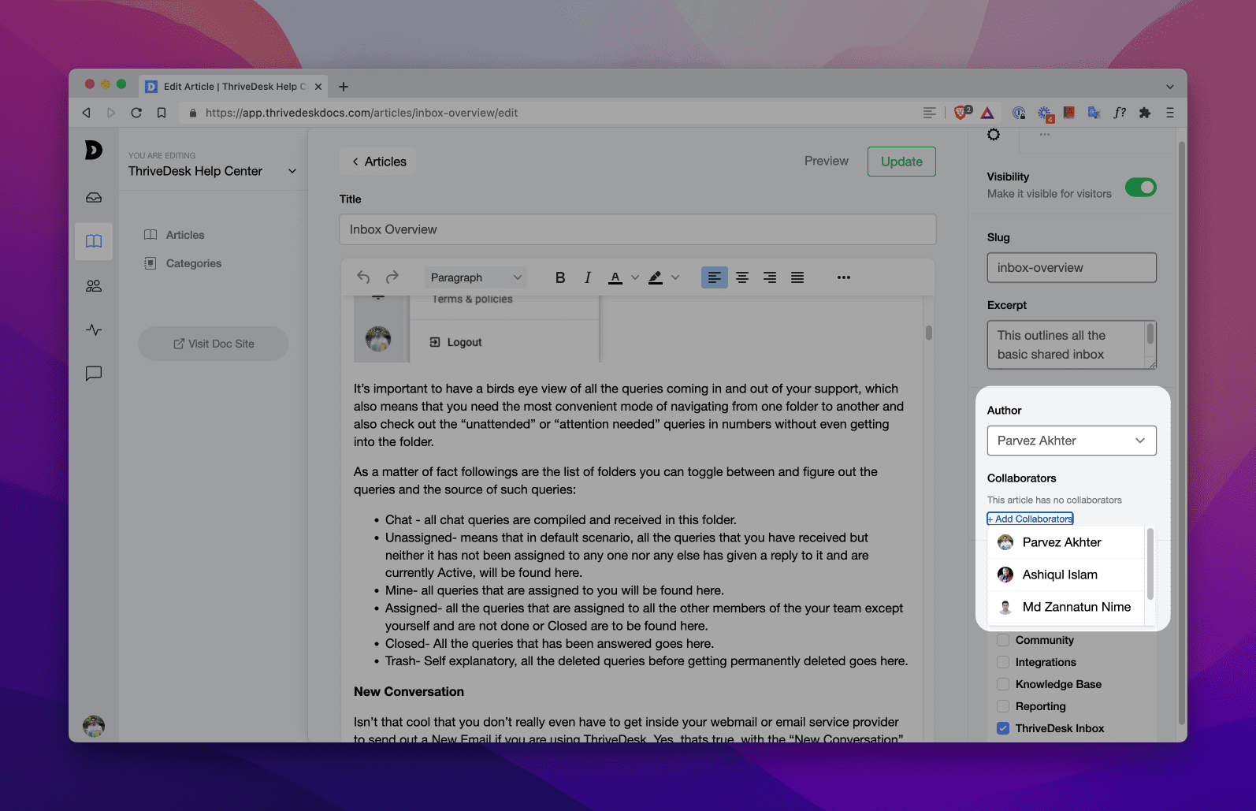Image resolution: width=1256 pixels, height=811 pixels.
Task: Switch to the Edit Article browser tab
Action: coord(234,87)
